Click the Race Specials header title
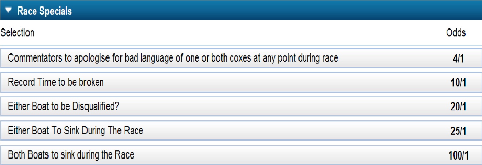The height and width of the screenshot is (165, 482). [45, 11]
